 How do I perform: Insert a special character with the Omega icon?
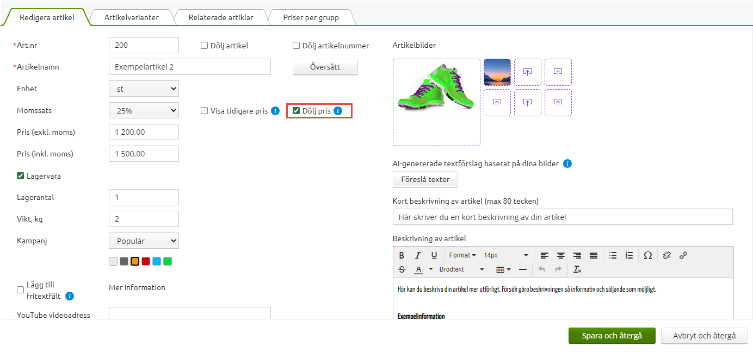click(x=647, y=255)
